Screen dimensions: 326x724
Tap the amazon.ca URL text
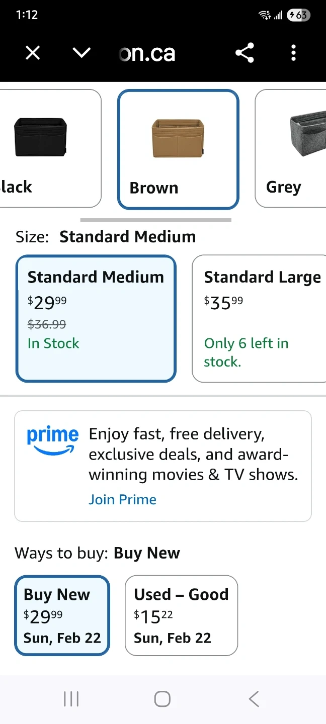tap(147, 53)
